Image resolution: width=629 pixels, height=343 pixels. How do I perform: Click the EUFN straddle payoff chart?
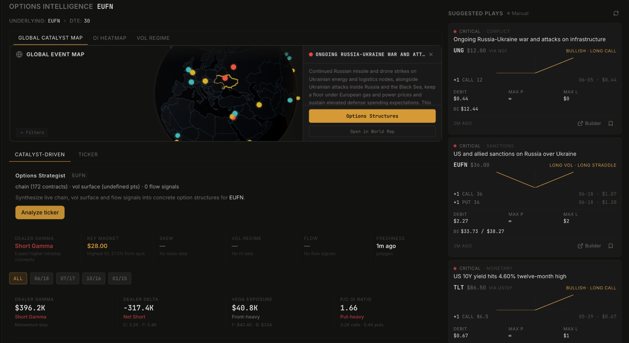click(x=535, y=180)
